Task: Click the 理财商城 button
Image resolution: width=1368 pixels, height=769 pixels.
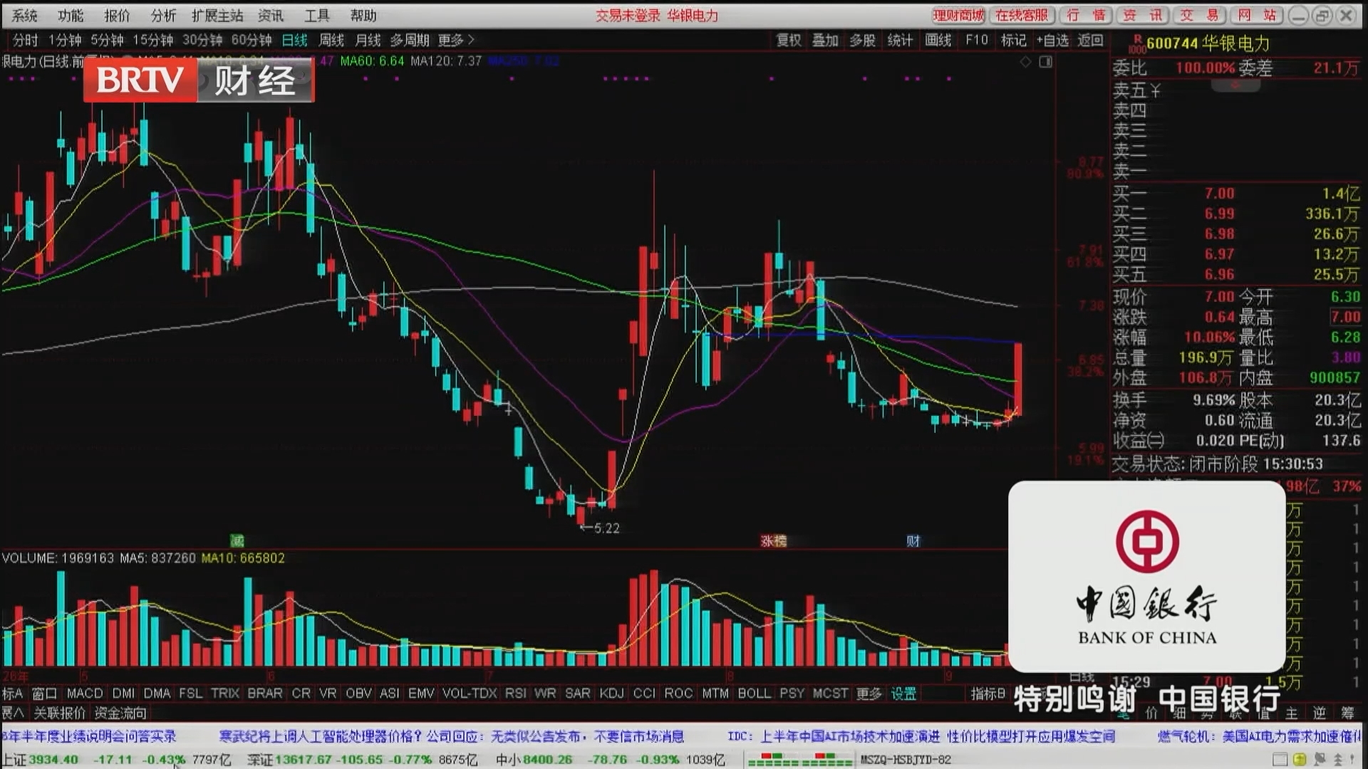Action: 958,15
